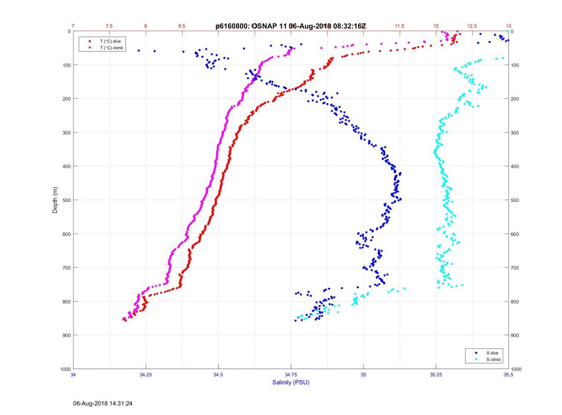
Task: Select the '06-Aug-2018 14:31:24' timestamp
Action: (103, 403)
